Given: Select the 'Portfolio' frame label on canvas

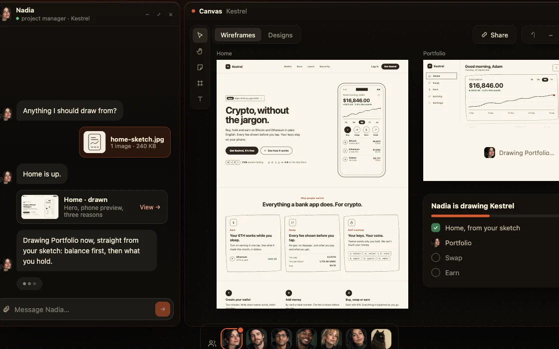Looking at the screenshot, I should pyautogui.click(x=434, y=53).
